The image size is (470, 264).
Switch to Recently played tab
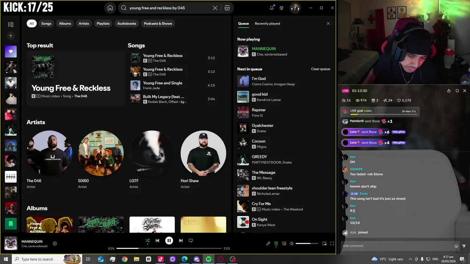(267, 23)
